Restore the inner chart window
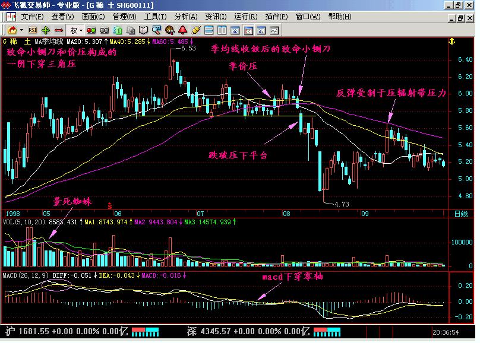Screen dimensions: 480x343 460,18
